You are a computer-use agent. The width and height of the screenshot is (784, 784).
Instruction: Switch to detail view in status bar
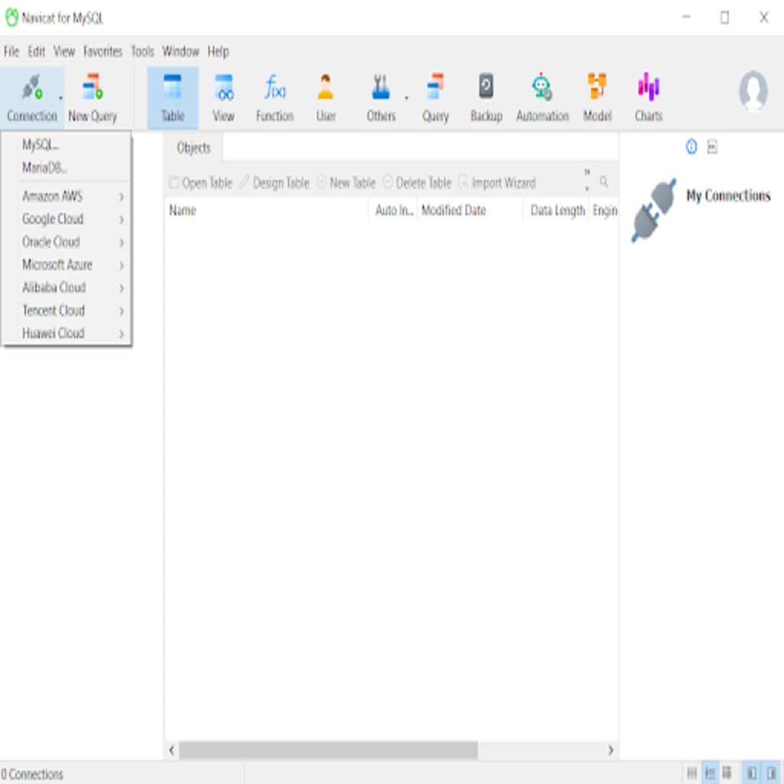(710, 773)
